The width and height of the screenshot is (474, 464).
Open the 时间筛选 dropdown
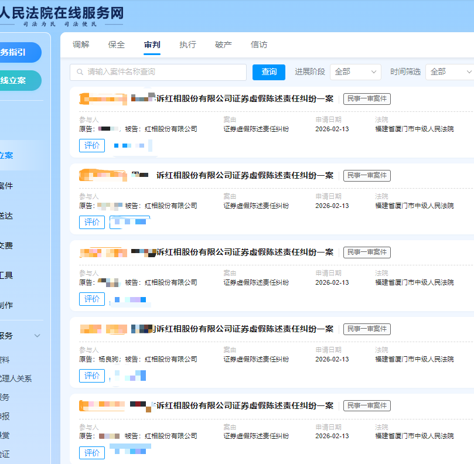tap(450, 72)
